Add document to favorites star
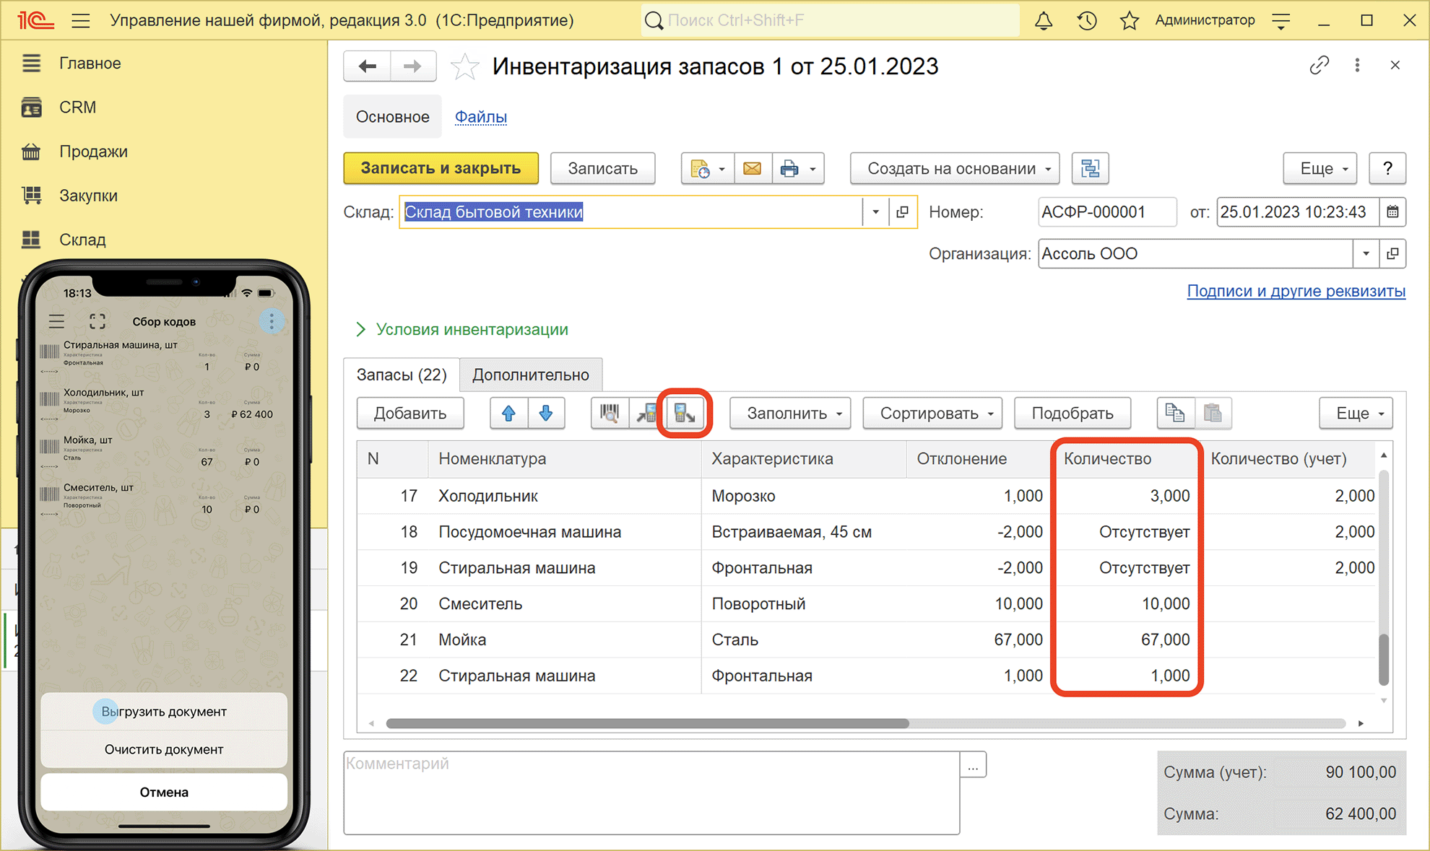Image resolution: width=1430 pixels, height=851 pixels. pyautogui.click(x=464, y=67)
